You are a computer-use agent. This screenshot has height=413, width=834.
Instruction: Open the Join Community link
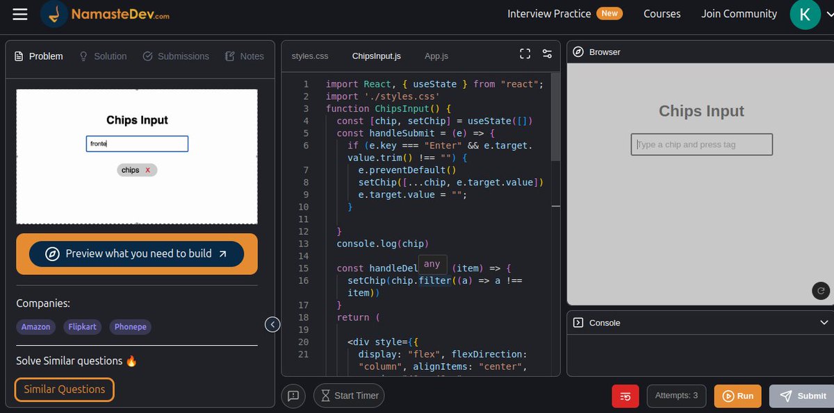(x=739, y=14)
